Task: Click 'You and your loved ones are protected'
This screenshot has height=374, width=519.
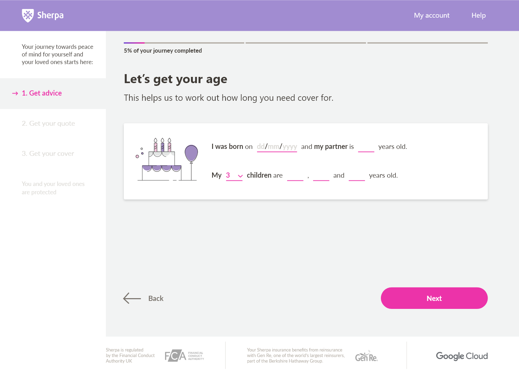Action: pyautogui.click(x=53, y=188)
